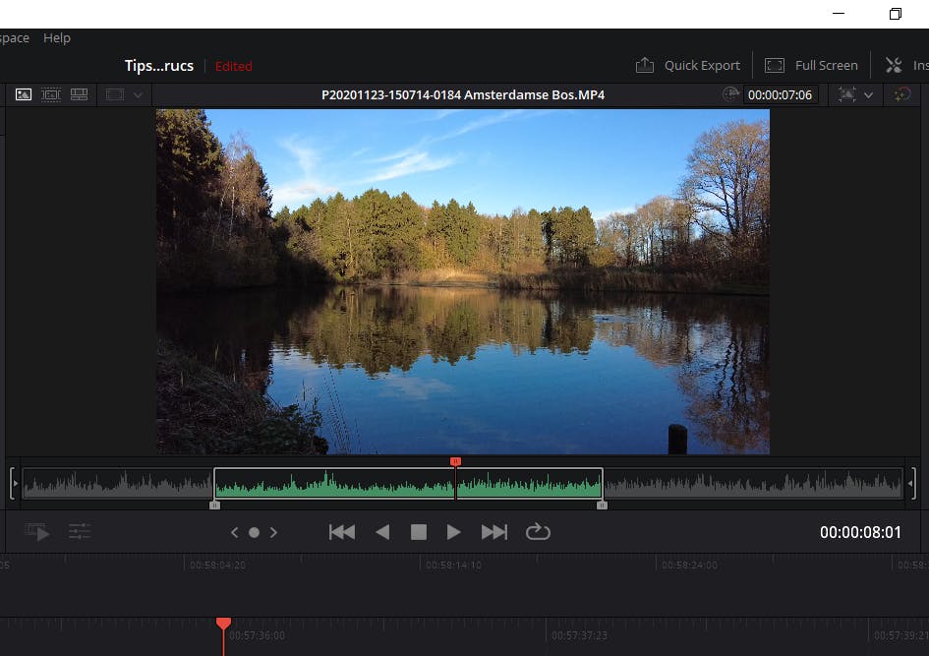Click the Full Screen button
The width and height of the screenshot is (929, 656).
pos(811,65)
